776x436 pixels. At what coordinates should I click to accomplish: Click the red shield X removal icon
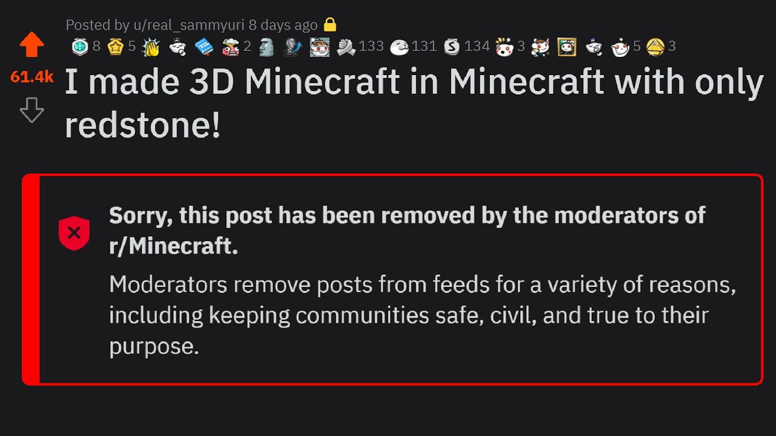(x=74, y=233)
